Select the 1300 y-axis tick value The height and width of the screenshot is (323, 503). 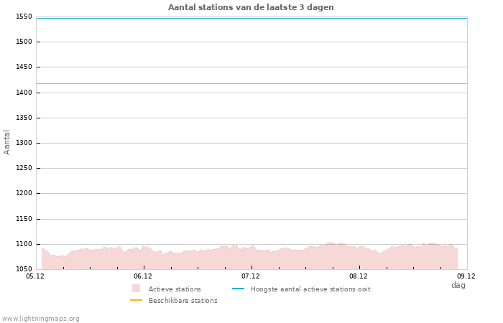click(x=24, y=143)
